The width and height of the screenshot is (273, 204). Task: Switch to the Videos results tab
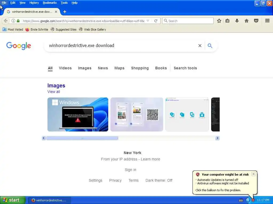click(65, 68)
